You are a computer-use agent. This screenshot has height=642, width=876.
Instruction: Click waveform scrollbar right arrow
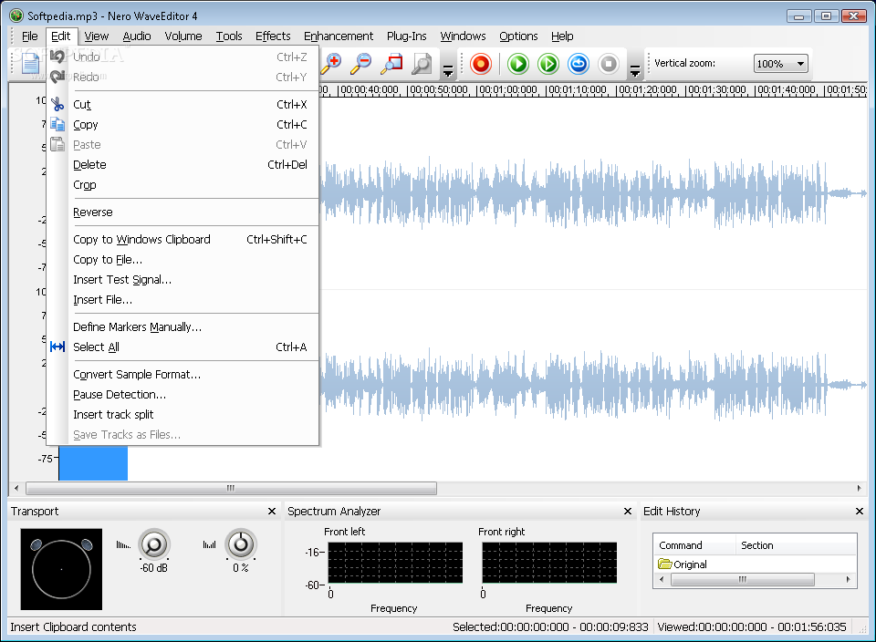(860, 489)
